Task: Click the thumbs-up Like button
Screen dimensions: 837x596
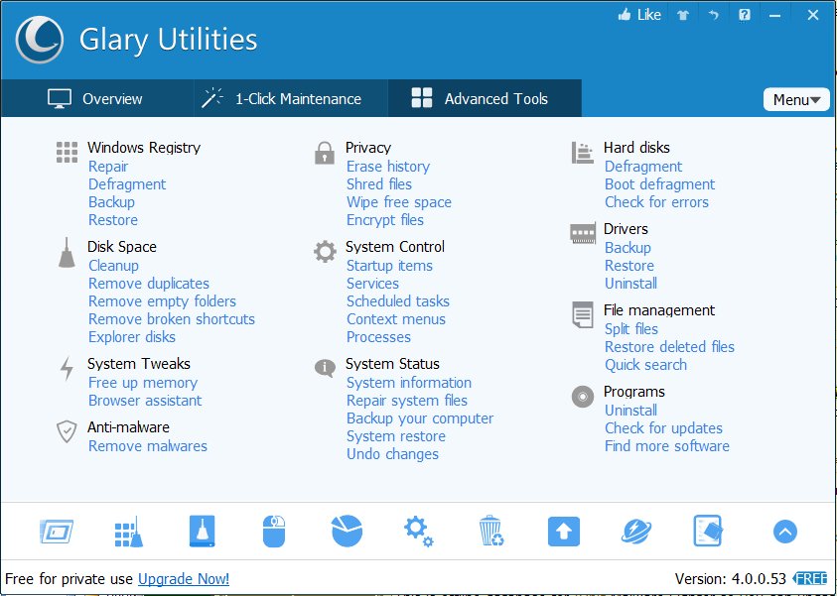Action: (x=639, y=15)
